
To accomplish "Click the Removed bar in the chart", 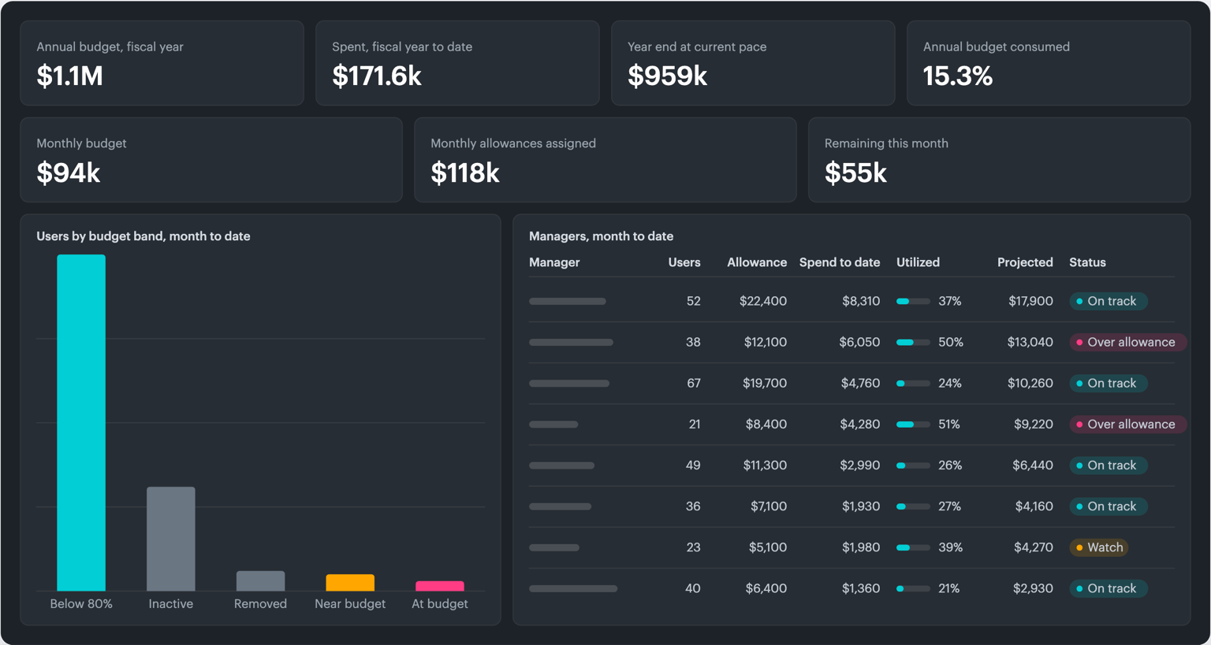I will coord(260,580).
